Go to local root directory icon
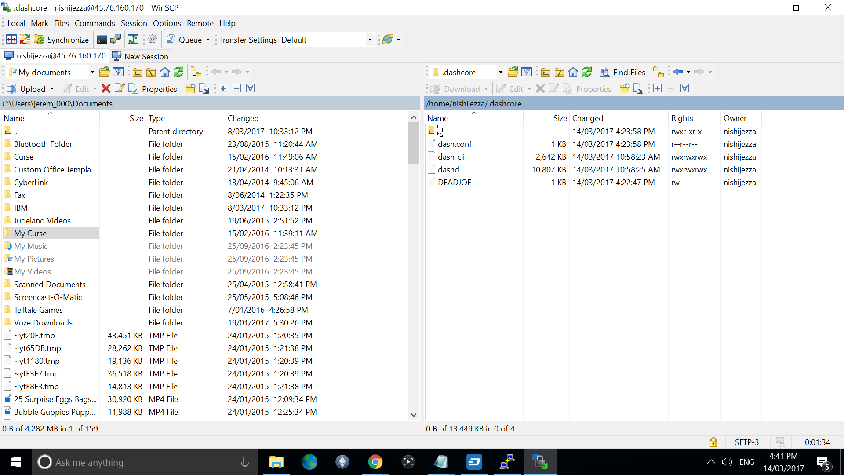 (x=151, y=72)
